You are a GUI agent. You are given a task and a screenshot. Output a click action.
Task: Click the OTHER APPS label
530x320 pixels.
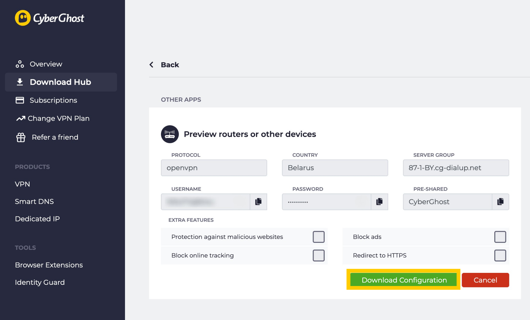[x=181, y=100]
